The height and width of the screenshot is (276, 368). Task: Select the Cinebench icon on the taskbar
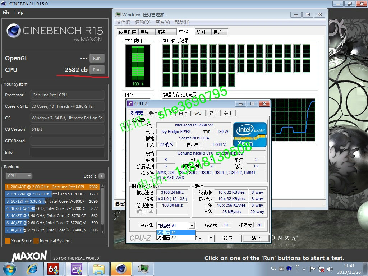click(121, 269)
